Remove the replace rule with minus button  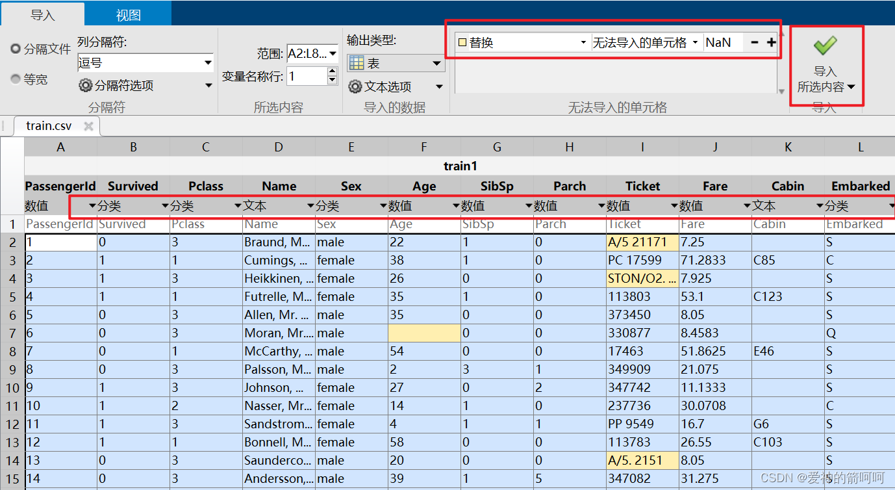coord(755,42)
